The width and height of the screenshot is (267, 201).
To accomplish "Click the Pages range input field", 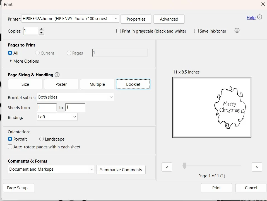I will [x=120, y=53].
